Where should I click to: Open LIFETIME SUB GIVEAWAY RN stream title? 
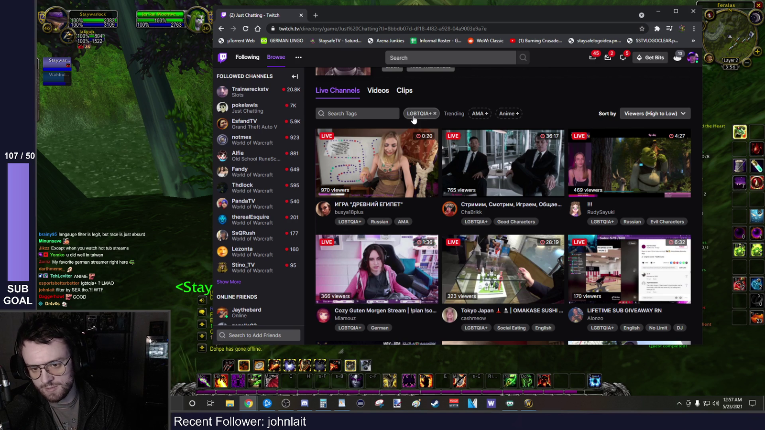tap(624, 311)
